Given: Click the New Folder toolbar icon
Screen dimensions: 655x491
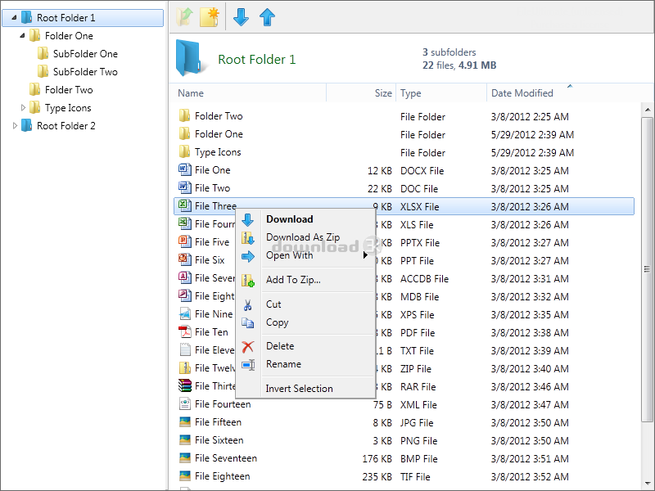Looking at the screenshot, I should [x=210, y=16].
